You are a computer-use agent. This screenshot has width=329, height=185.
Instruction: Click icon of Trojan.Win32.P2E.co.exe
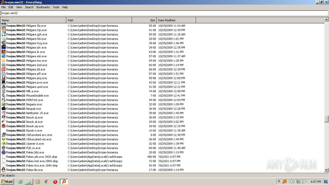point(3,148)
